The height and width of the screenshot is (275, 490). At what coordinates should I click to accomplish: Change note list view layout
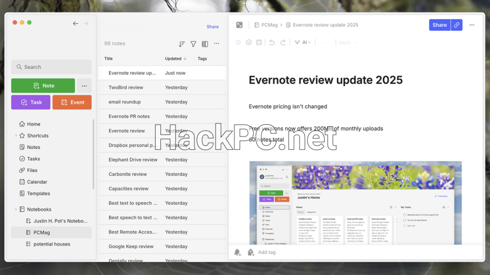pos(205,44)
